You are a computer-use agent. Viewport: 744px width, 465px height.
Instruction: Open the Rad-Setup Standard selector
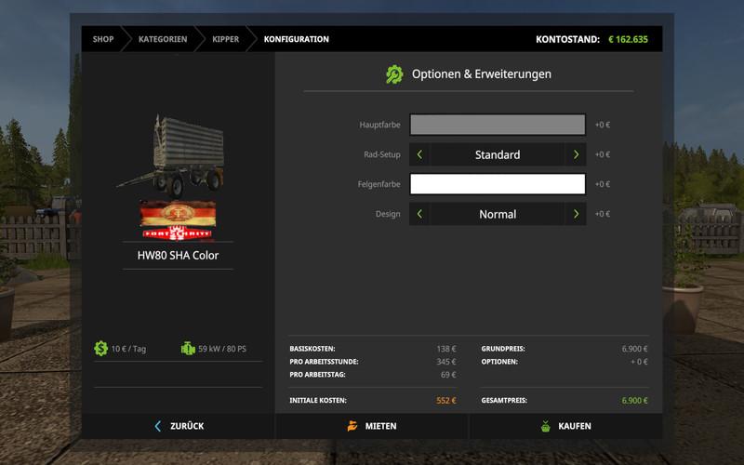tap(498, 154)
